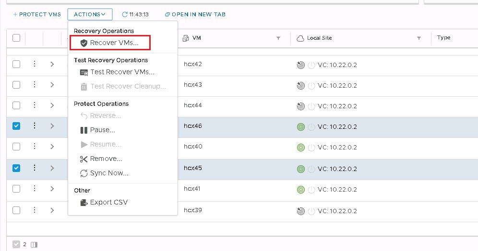Expand the hcx42 row details
478x251 pixels.
52,64
